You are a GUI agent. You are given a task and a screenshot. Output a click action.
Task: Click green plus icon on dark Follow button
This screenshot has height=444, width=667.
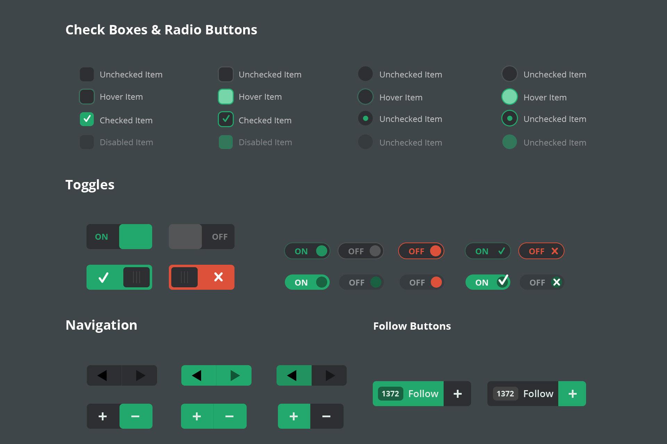572,394
